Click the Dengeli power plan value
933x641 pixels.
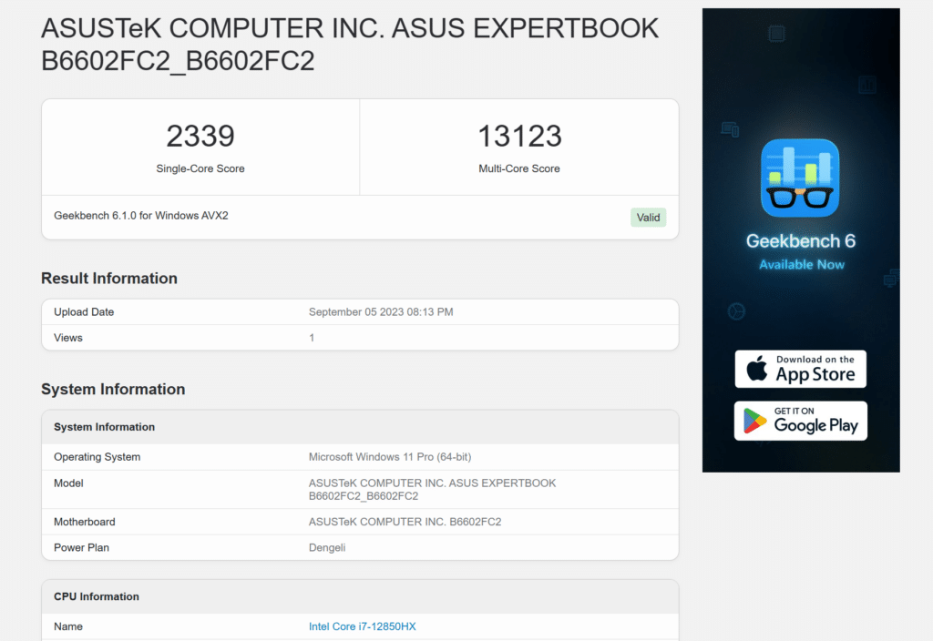327,547
